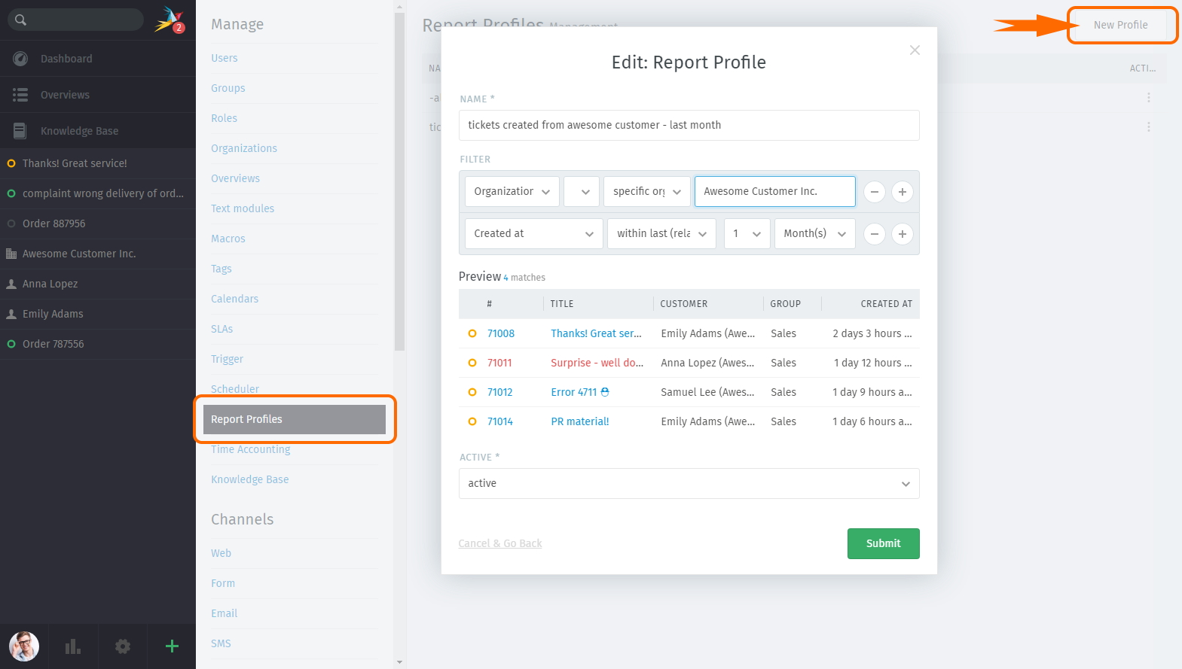Open Zammad logo notifications
The height and width of the screenshot is (669, 1182).
click(170, 20)
